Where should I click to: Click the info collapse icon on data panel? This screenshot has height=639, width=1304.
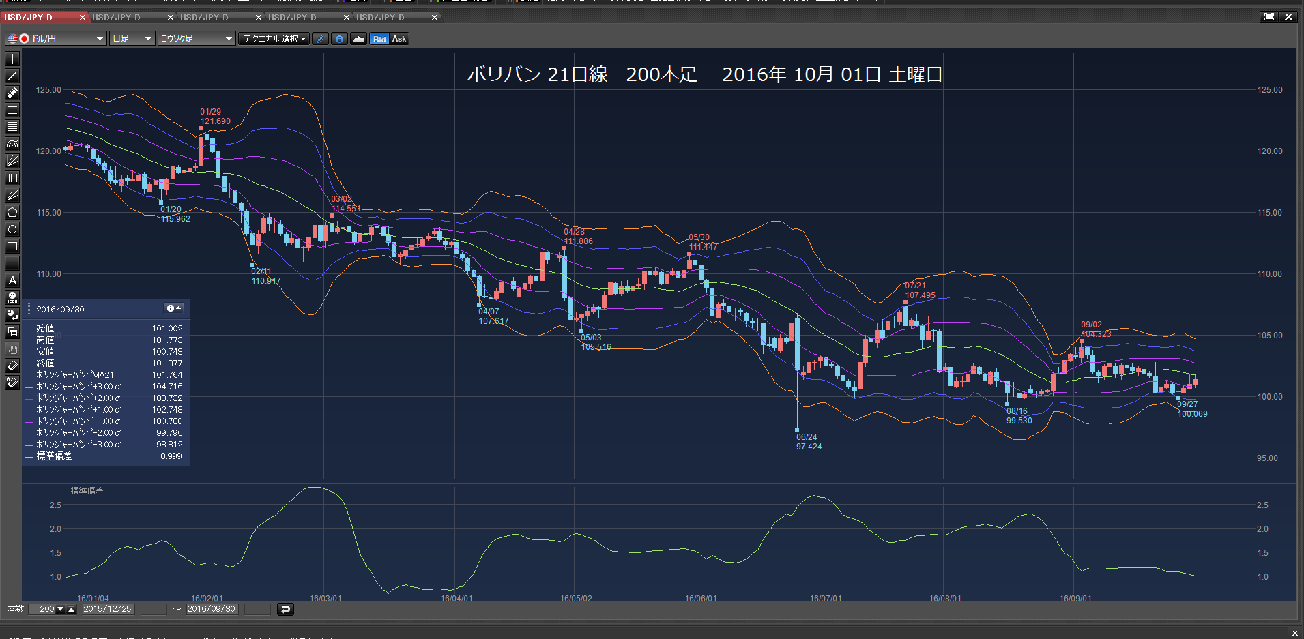174,308
